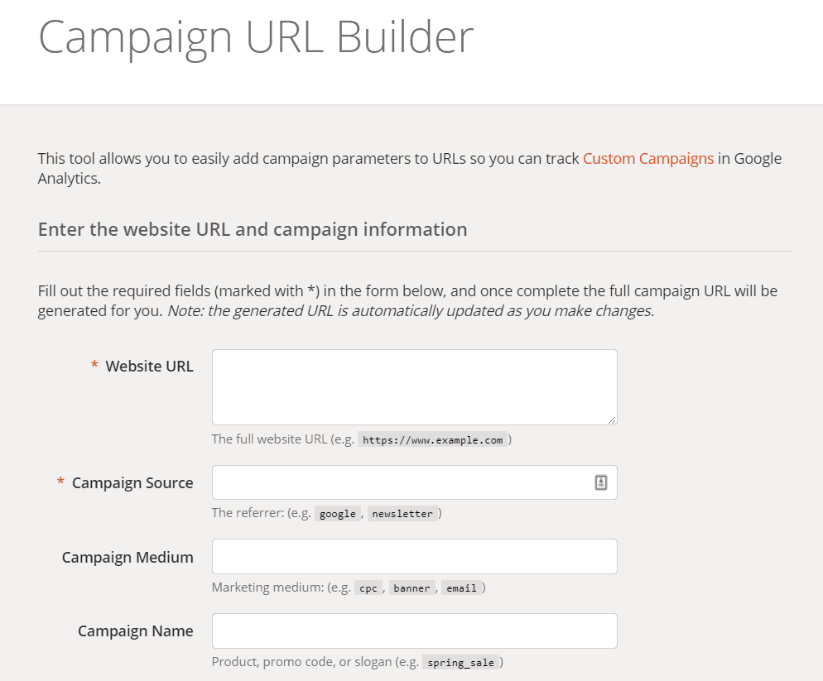Click the Campaign Medium field label
This screenshot has height=681, width=823.
[x=127, y=557]
